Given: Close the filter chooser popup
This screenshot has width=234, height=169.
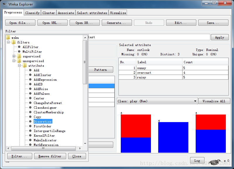Looking at the screenshot, I should tap(77, 156).
